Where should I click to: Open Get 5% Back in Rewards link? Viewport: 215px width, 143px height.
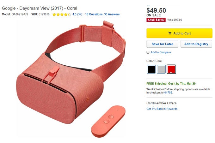tap(162, 109)
